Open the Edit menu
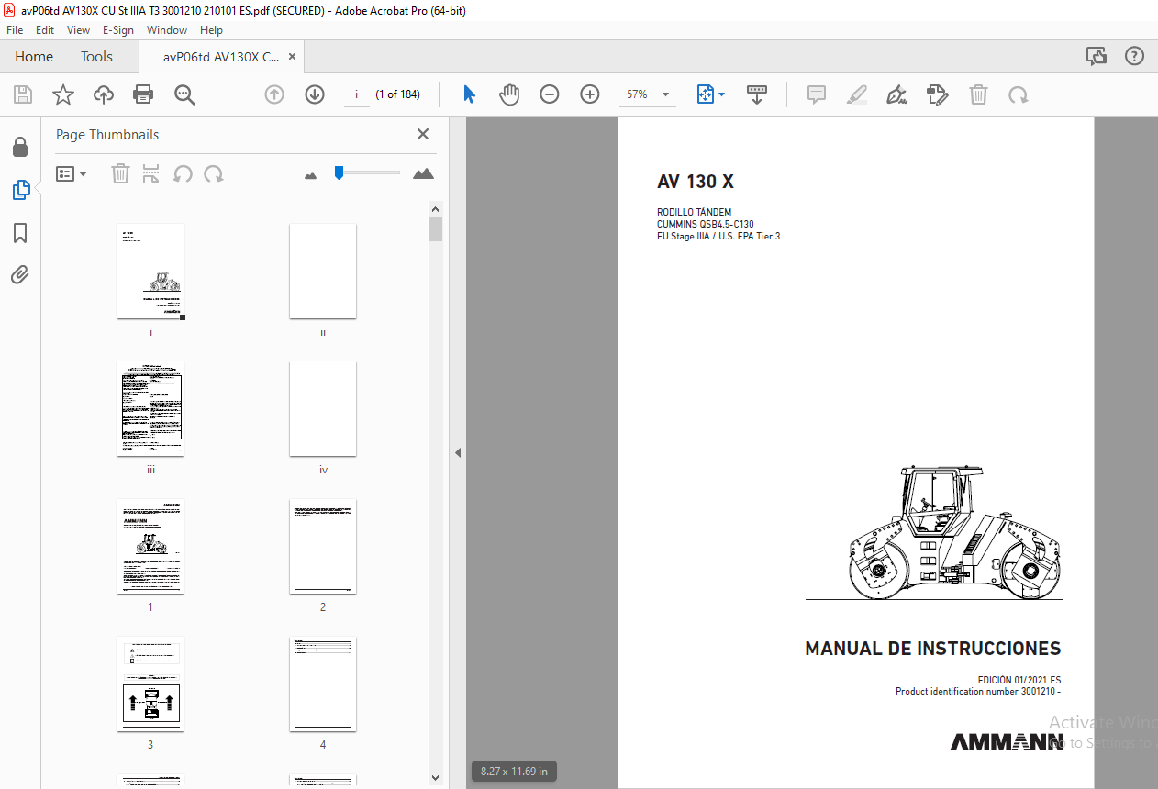The width and height of the screenshot is (1158, 789). [45, 30]
